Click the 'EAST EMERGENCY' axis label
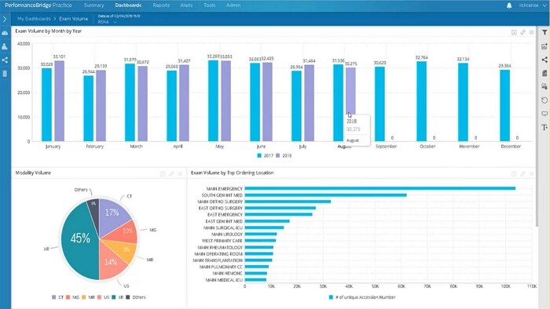Viewport: 550px width, 309px height. coord(225,215)
